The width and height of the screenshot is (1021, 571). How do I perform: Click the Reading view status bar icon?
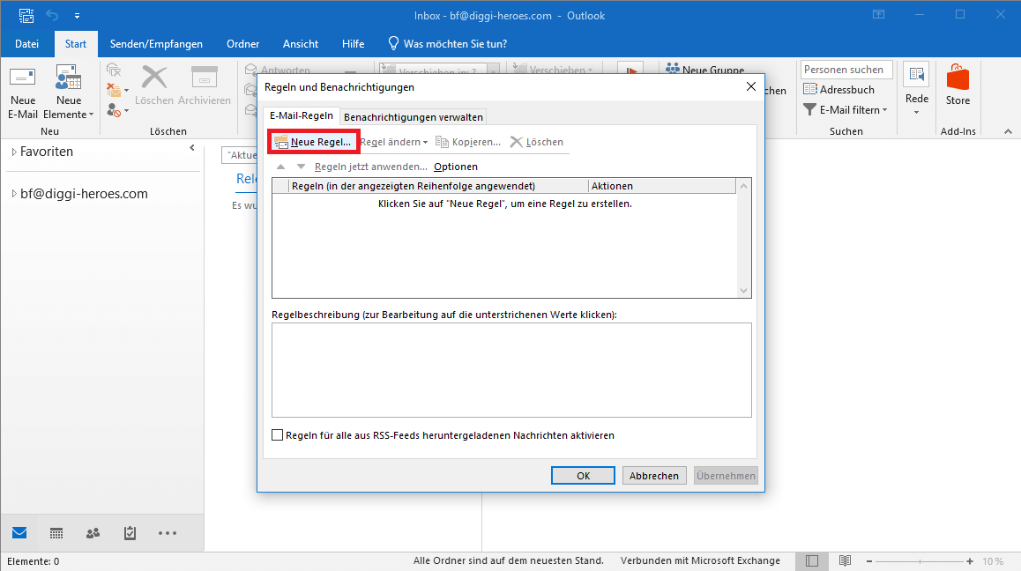click(846, 560)
